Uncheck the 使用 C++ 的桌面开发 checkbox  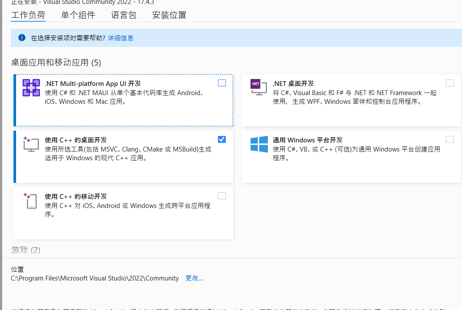222,139
